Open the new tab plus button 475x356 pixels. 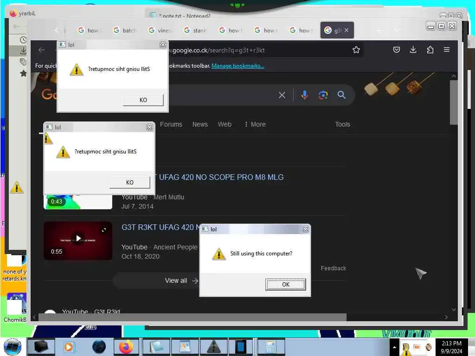379,30
